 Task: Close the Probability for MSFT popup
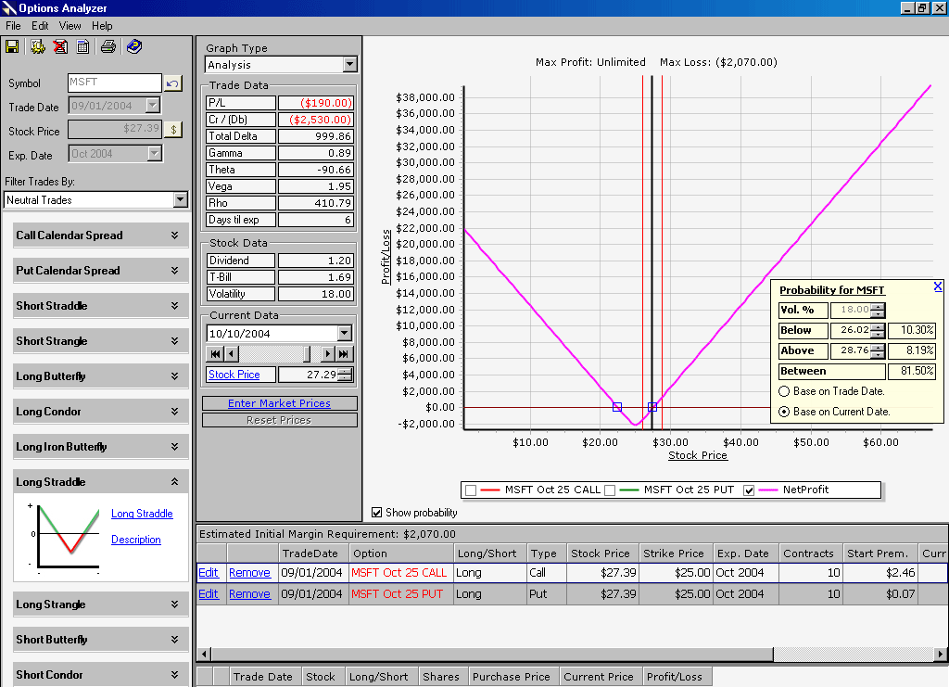938,286
